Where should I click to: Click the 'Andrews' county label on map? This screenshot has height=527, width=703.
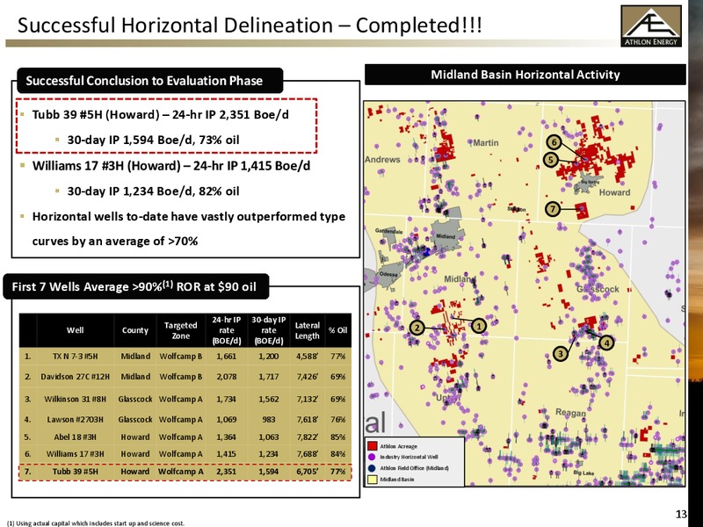tap(382, 160)
